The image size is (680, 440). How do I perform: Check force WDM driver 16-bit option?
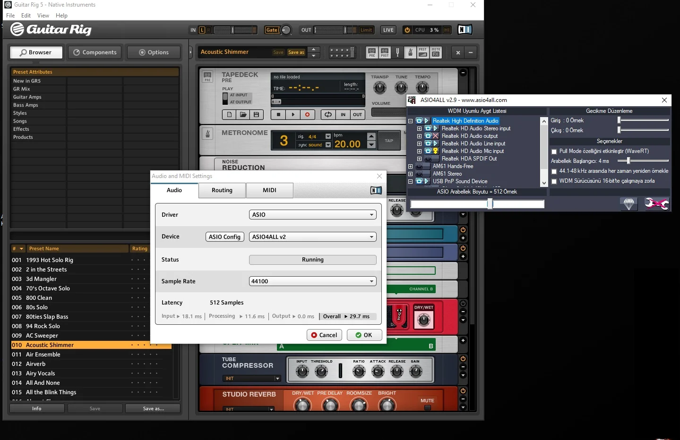[x=554, y=181]
